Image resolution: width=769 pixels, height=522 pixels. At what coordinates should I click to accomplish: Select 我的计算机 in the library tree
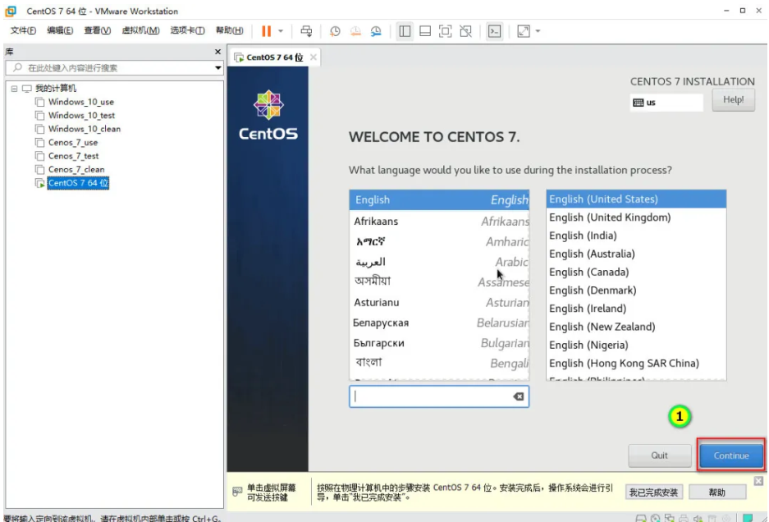coord(56,89)
